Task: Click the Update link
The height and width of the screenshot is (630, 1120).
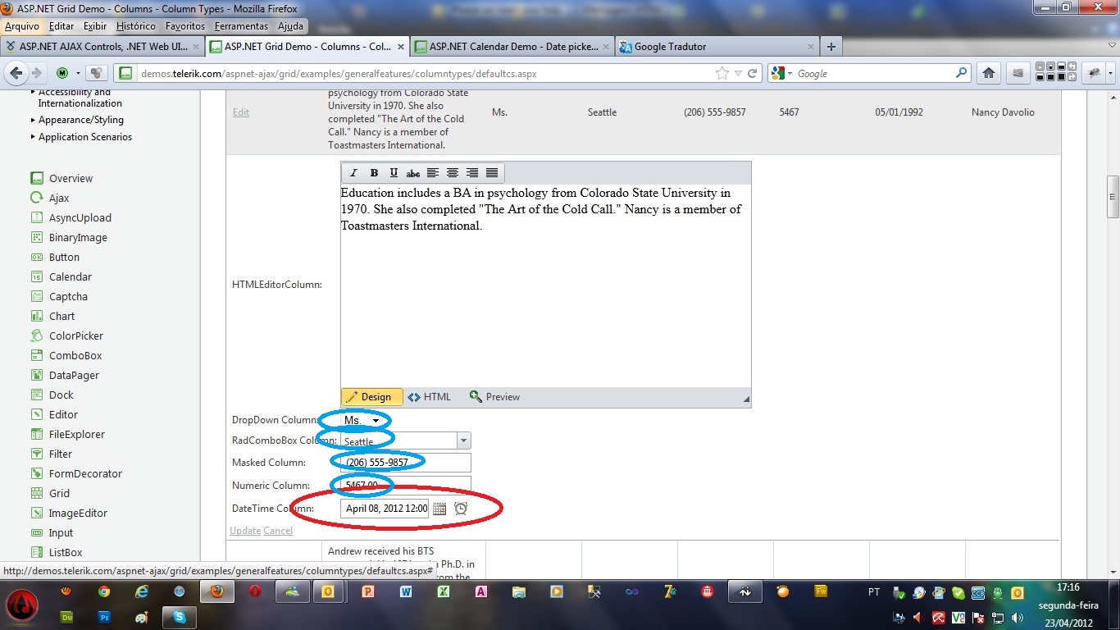Action: click(245, 531)
